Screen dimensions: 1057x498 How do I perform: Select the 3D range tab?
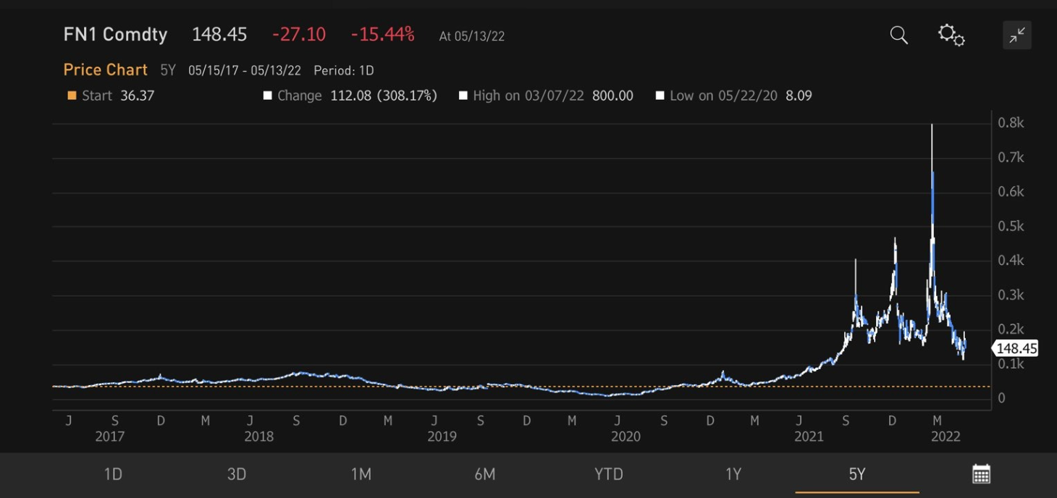coord(237,474)
